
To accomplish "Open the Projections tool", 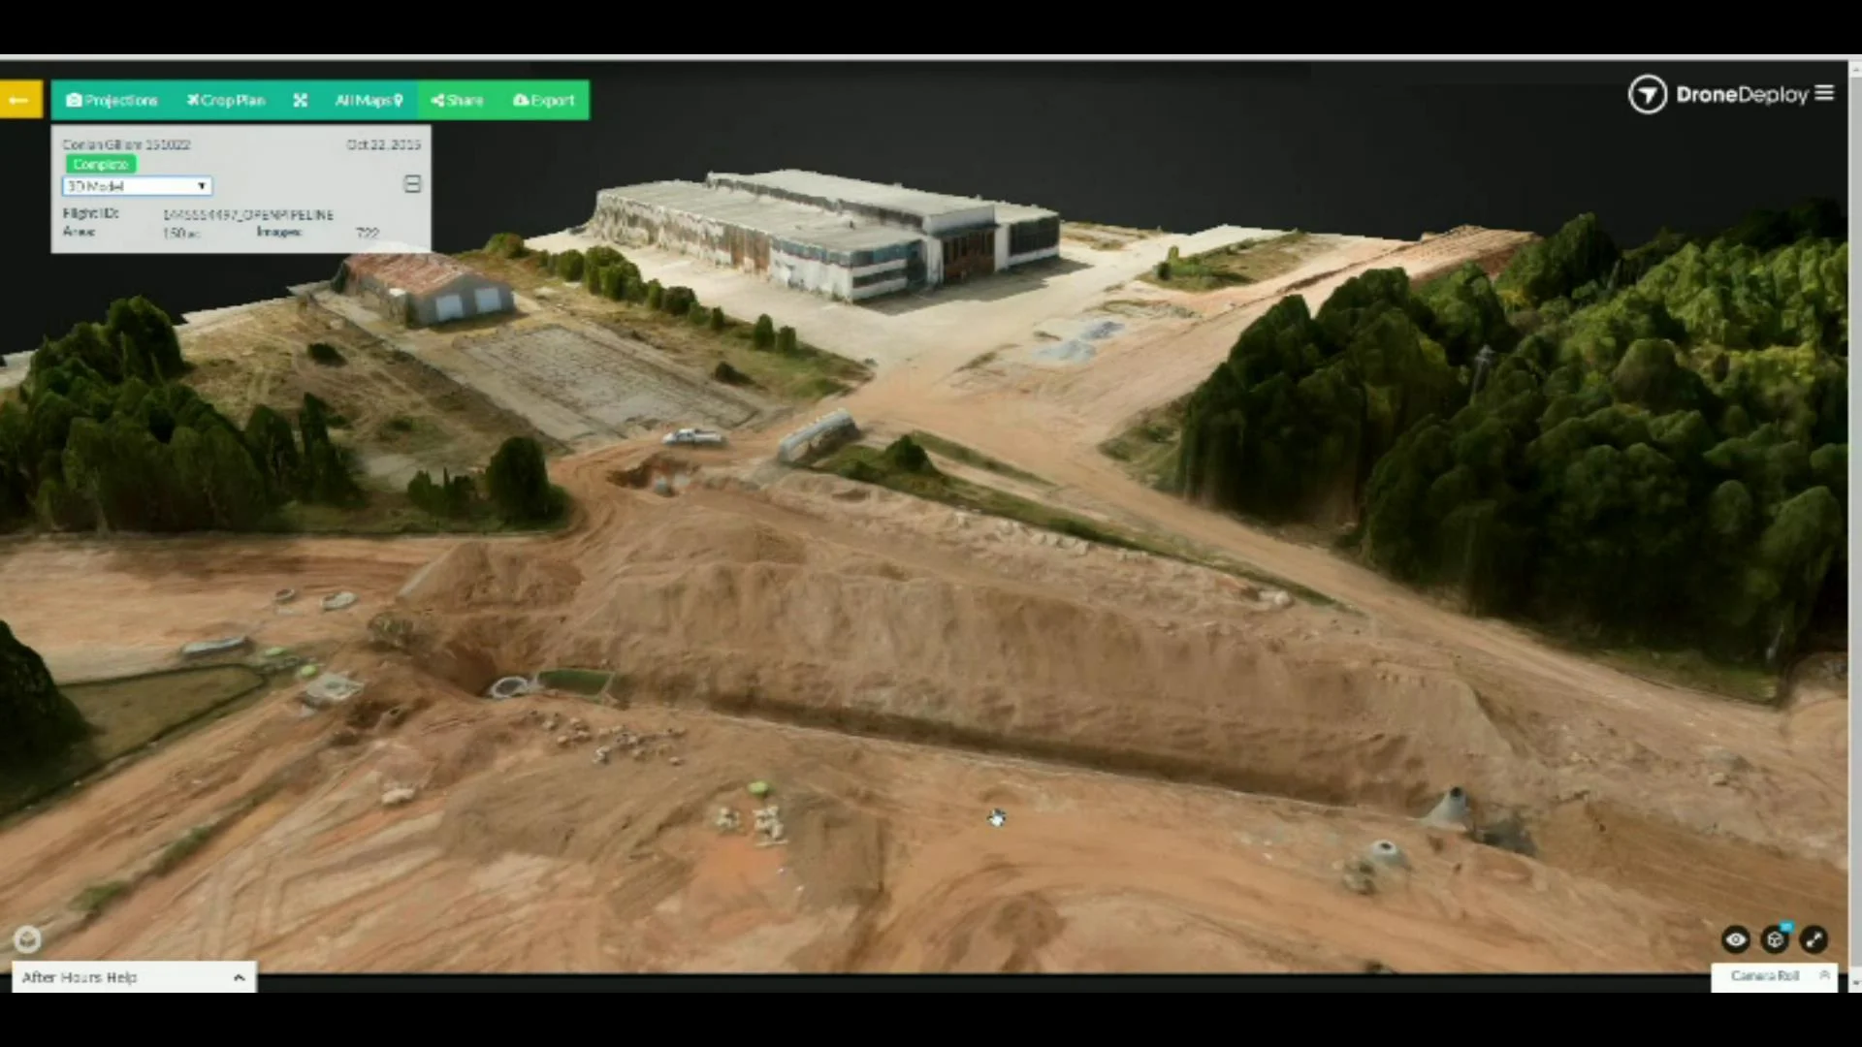I will (x=112, y=100).
